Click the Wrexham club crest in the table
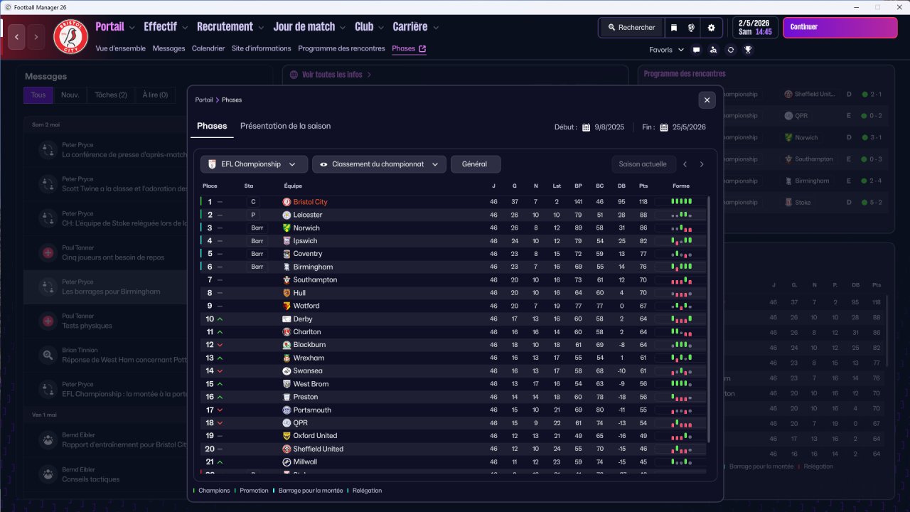910x512 pixels. pyautogui.click(x=287, y=358)
